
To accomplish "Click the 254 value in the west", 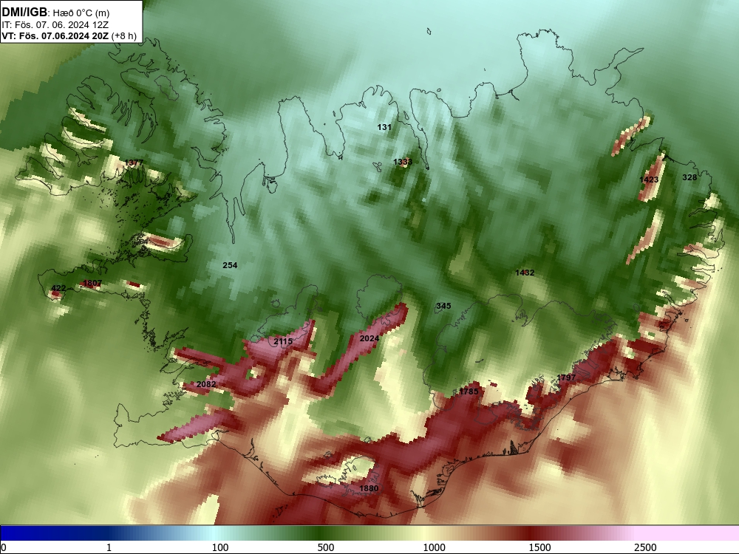I will click(x=230, y=265).
